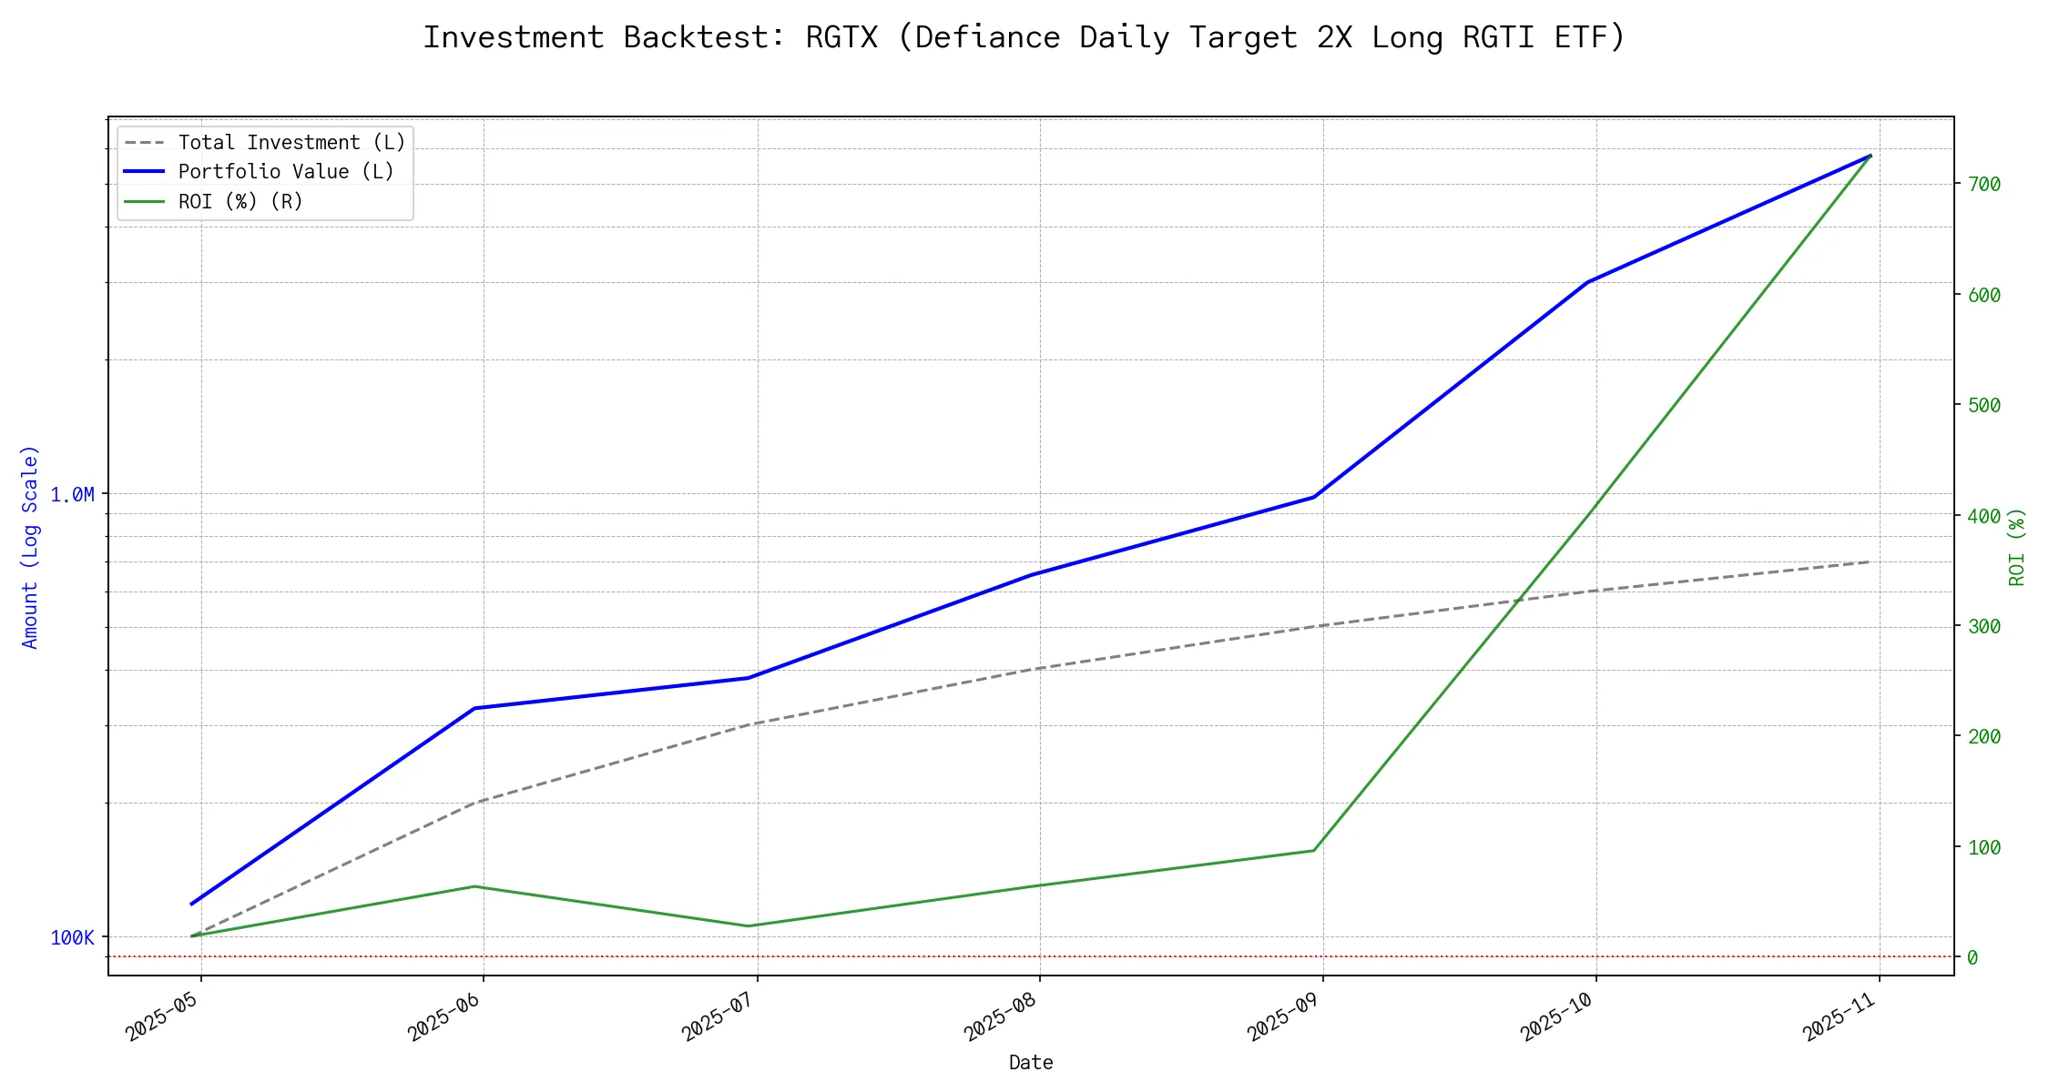Click the 700 ROI axis tick label
The height and width of the screenshot is (1092, 2049).
click(x=1983, y=185)
